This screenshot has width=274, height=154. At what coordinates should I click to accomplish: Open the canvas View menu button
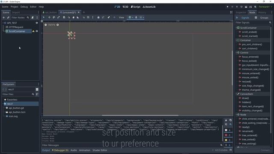pos(122,17)
